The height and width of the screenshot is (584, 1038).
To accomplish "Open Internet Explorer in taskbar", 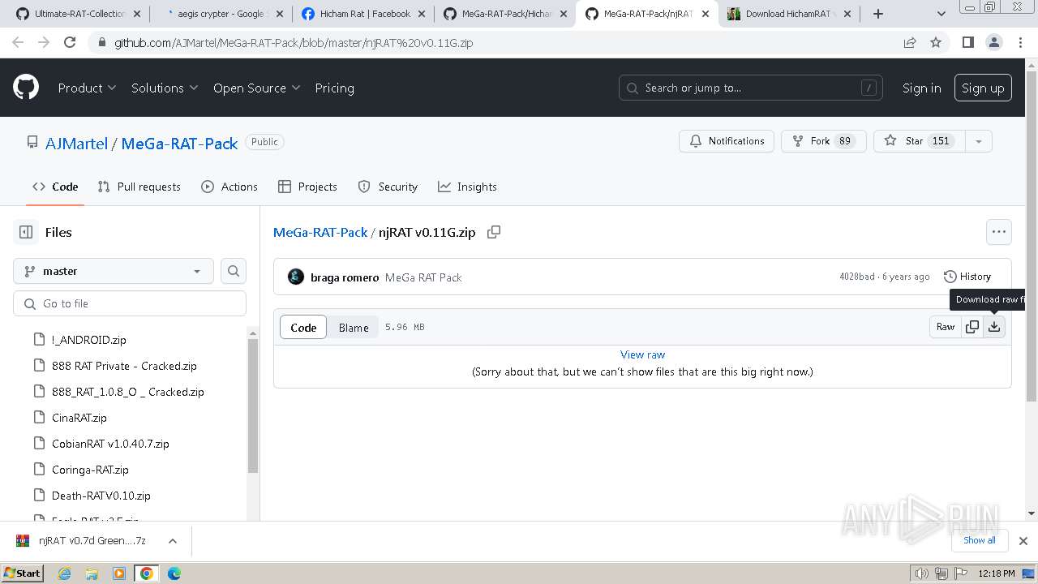I will coord(65,573).
